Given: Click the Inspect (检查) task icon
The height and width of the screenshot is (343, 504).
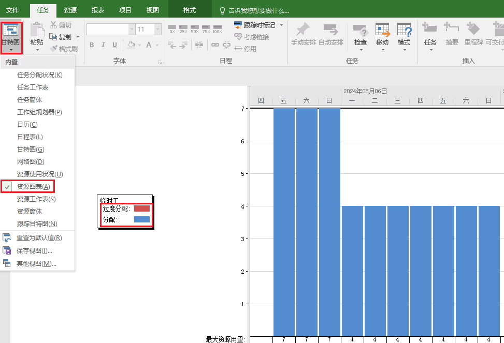Looking at the screenshot, I should [361, 30].
